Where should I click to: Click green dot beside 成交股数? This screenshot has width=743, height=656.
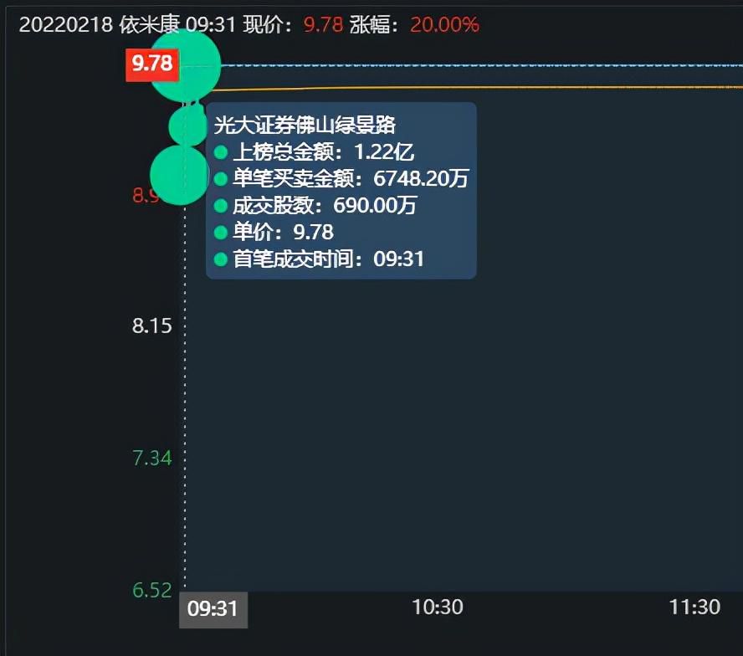tap(221, 206)
